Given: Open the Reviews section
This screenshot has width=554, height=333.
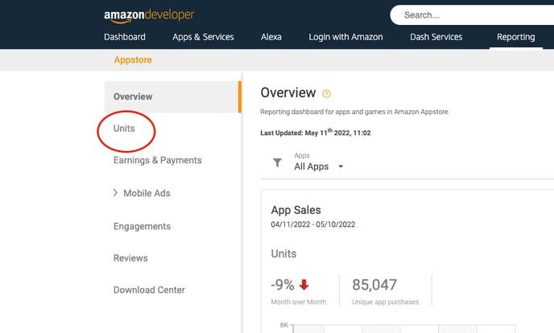Looking at the screenshot, I should coord(130,258).
